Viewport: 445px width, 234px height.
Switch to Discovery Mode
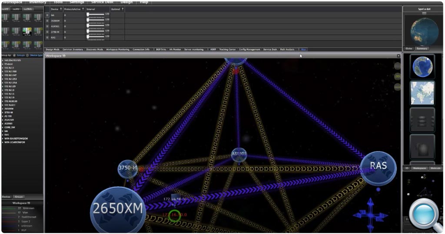pos(94,49)
